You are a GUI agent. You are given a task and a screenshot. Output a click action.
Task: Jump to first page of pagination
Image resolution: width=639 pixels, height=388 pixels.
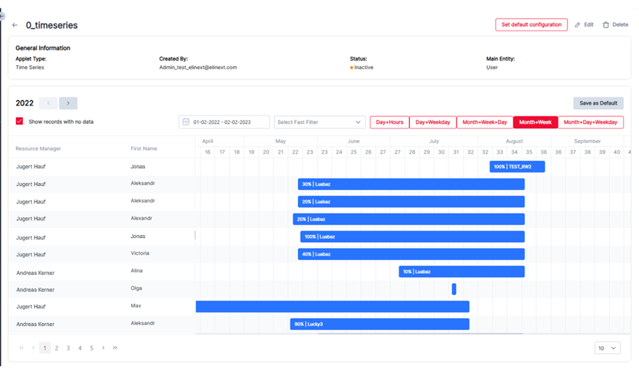tap(21, 348)
